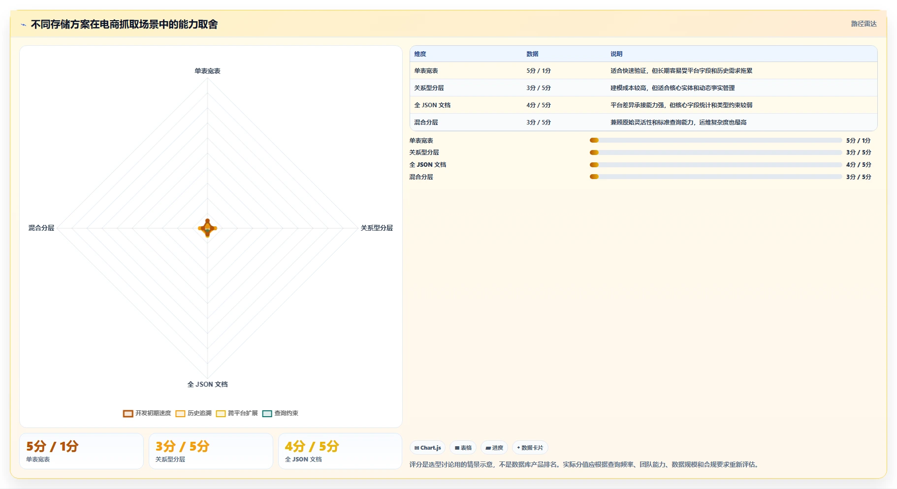Click the description starting 适合快速验证
Viewport: 897px width, 489px height.
coord(681,71)
